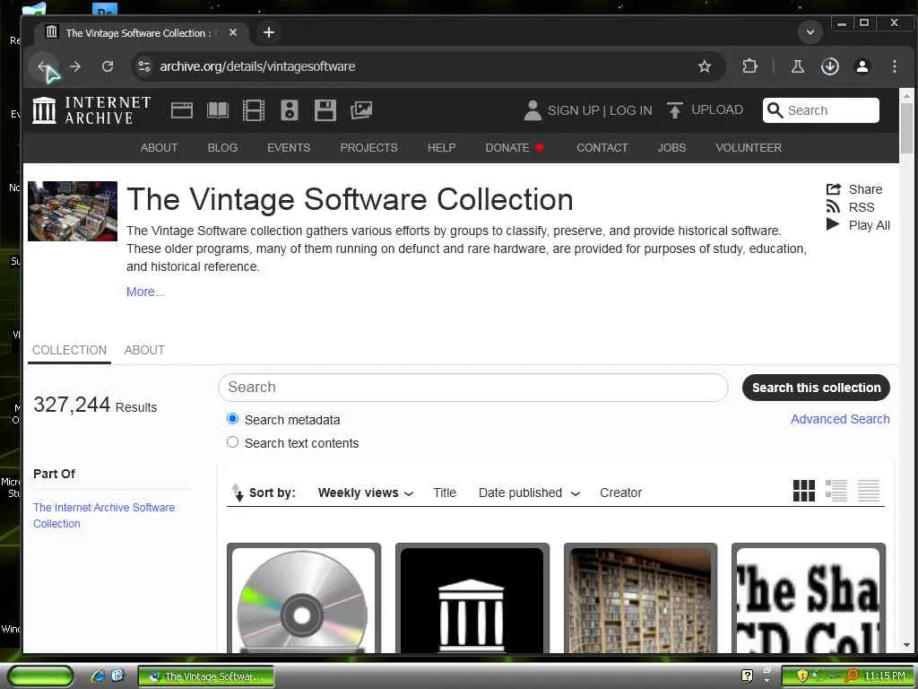Open the Web (Wayback) media icon
Viewport: 918px width, 689px height.
(x=181, y=110)
